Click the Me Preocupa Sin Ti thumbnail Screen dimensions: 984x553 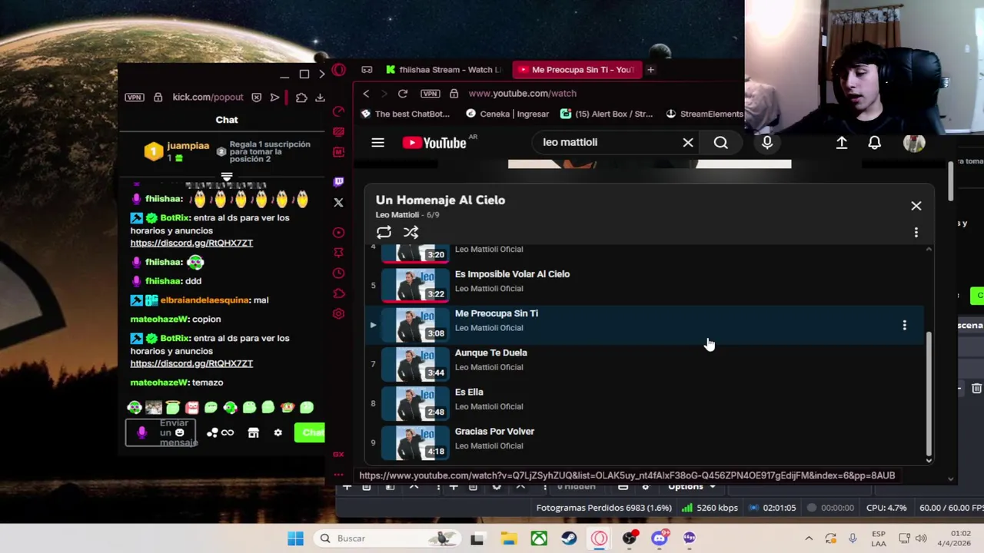pos(415,325)
